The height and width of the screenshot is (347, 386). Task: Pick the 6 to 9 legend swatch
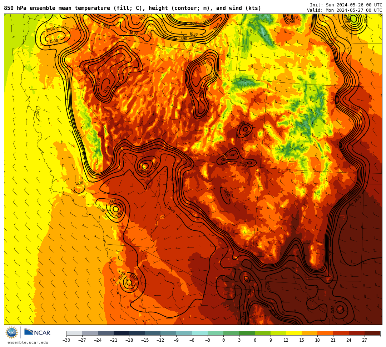click(x=263, y=333)
